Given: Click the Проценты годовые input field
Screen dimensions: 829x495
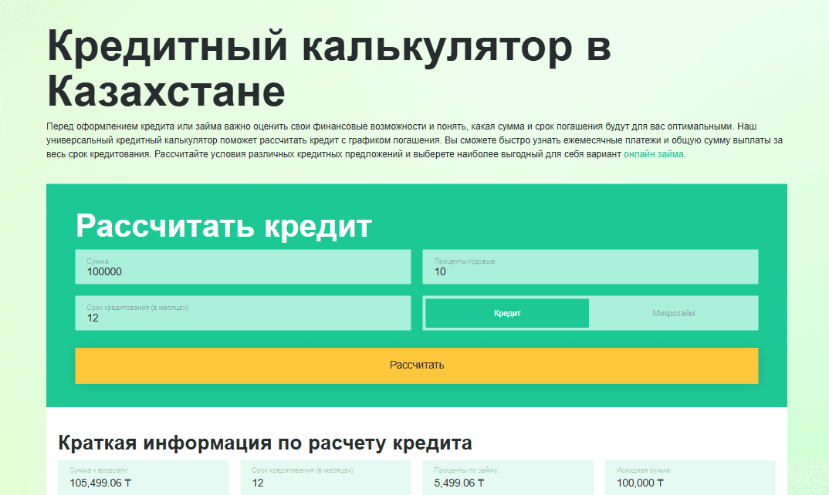Looking at the screenshot, I should (590, 267).
